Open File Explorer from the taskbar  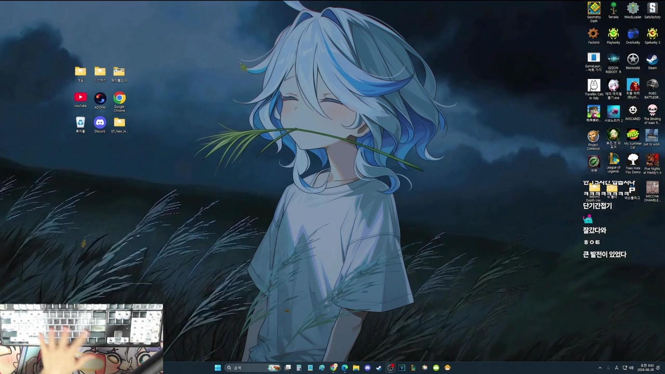[x=356, y=368]
